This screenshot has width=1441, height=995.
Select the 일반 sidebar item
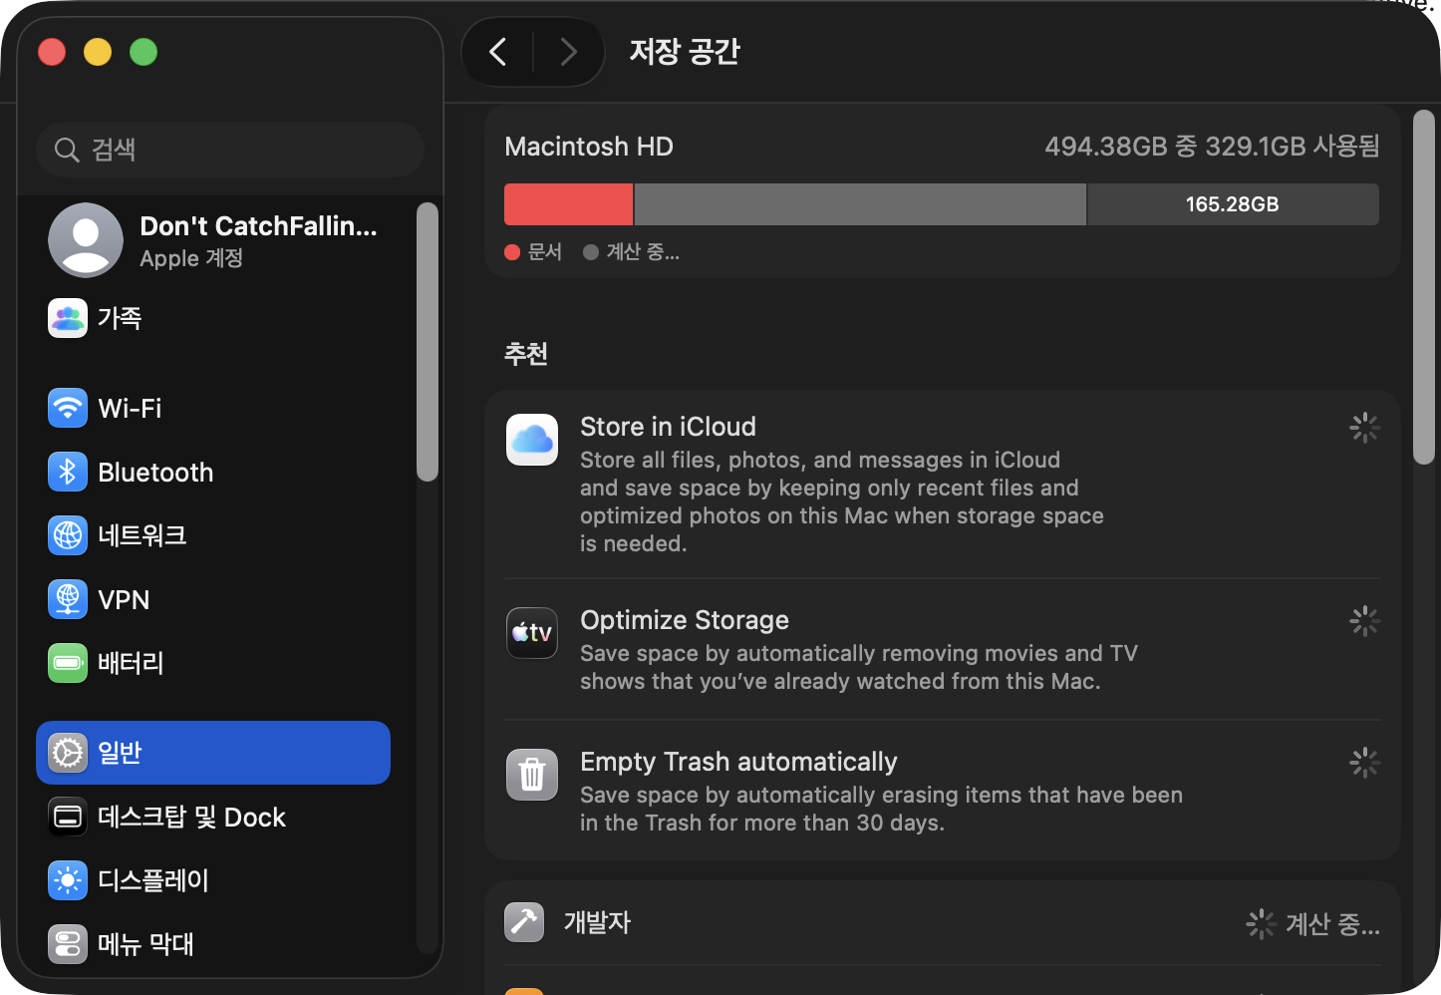(213, 753)
